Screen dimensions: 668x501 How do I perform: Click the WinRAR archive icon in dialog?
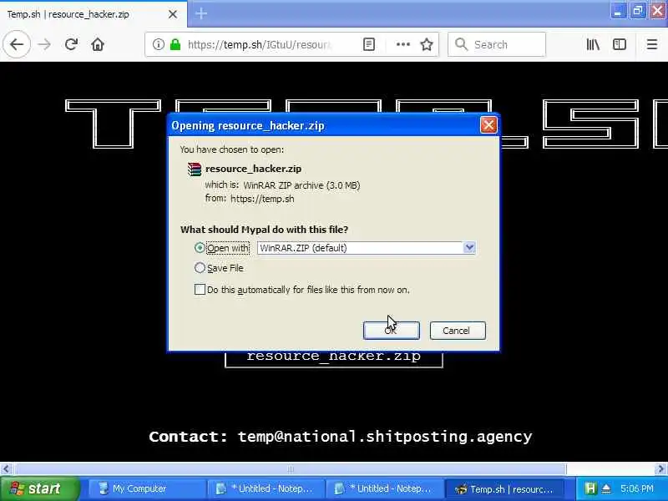point(195,170)
